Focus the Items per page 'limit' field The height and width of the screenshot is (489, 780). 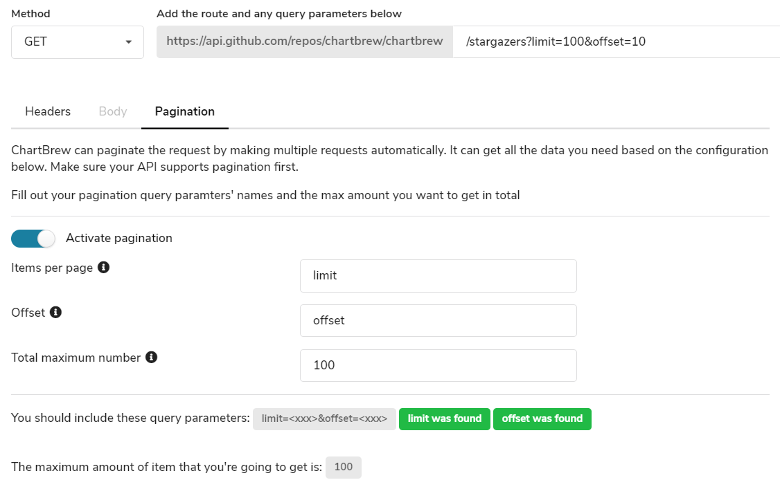(438, 275)
